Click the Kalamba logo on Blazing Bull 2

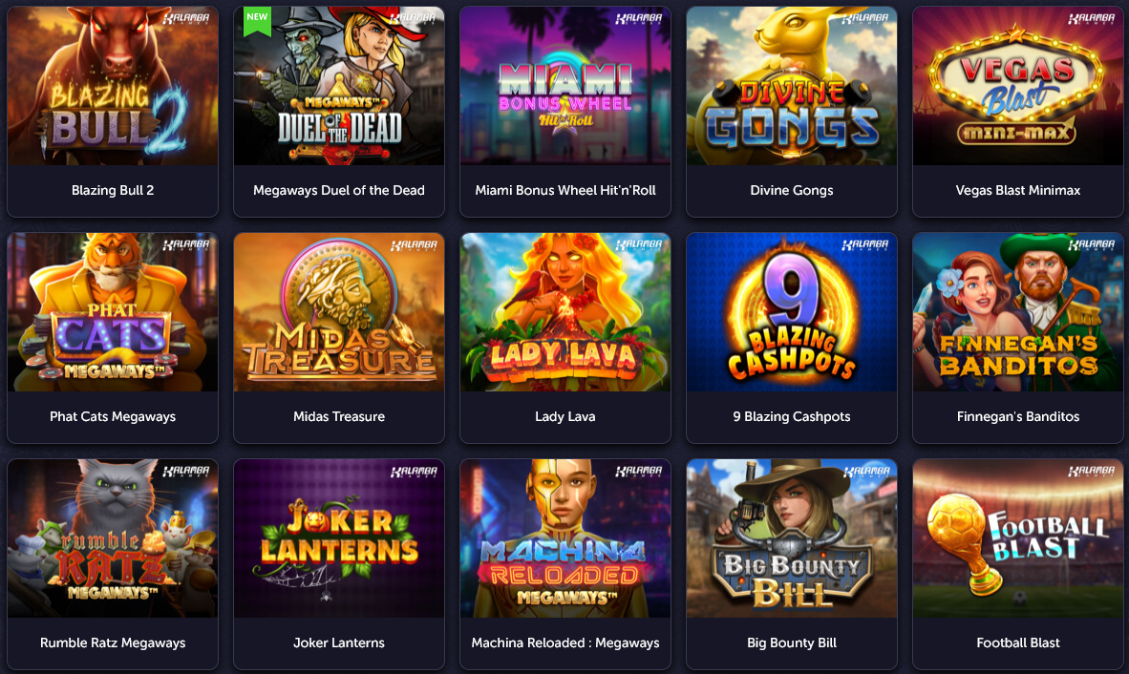(x=186, y=19)
